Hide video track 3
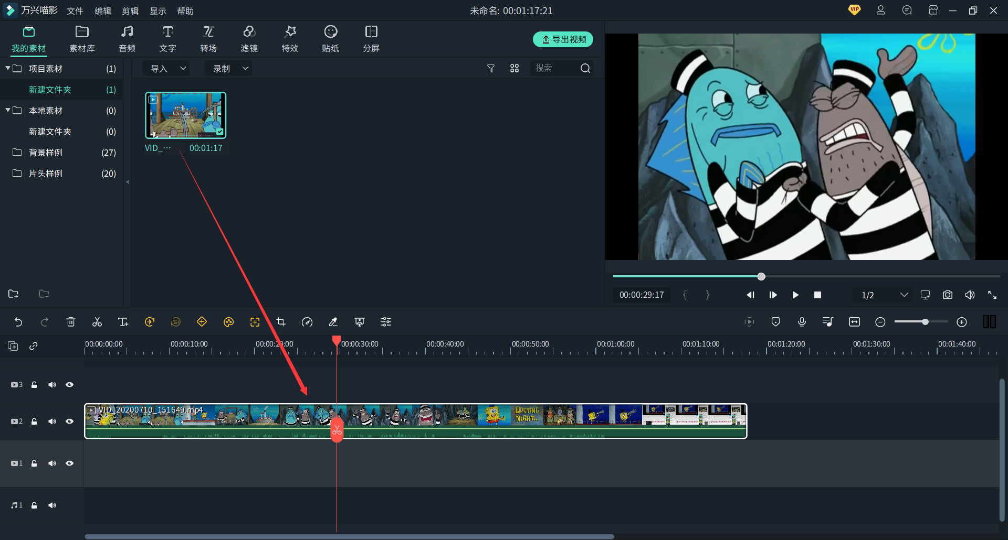 click(x=69, y=385)
